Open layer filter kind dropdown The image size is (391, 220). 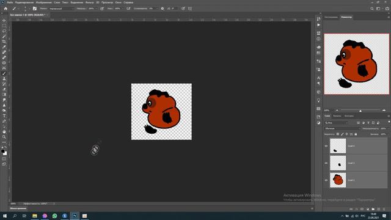click(337, 123)
